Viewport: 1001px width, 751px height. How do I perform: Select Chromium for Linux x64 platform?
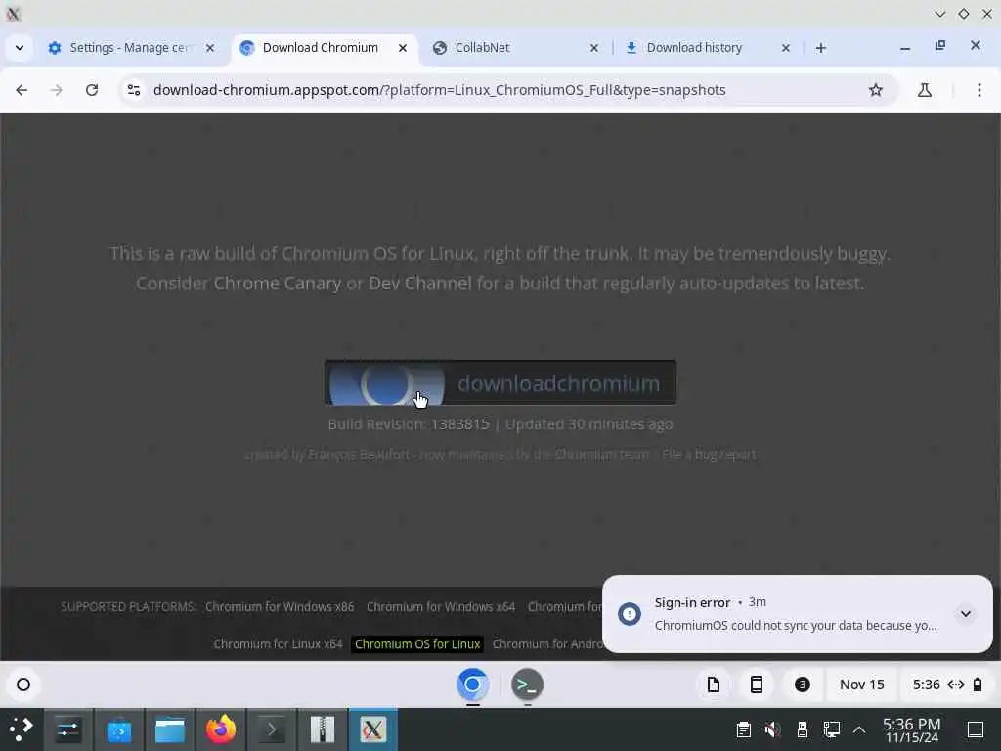[278, 643]
